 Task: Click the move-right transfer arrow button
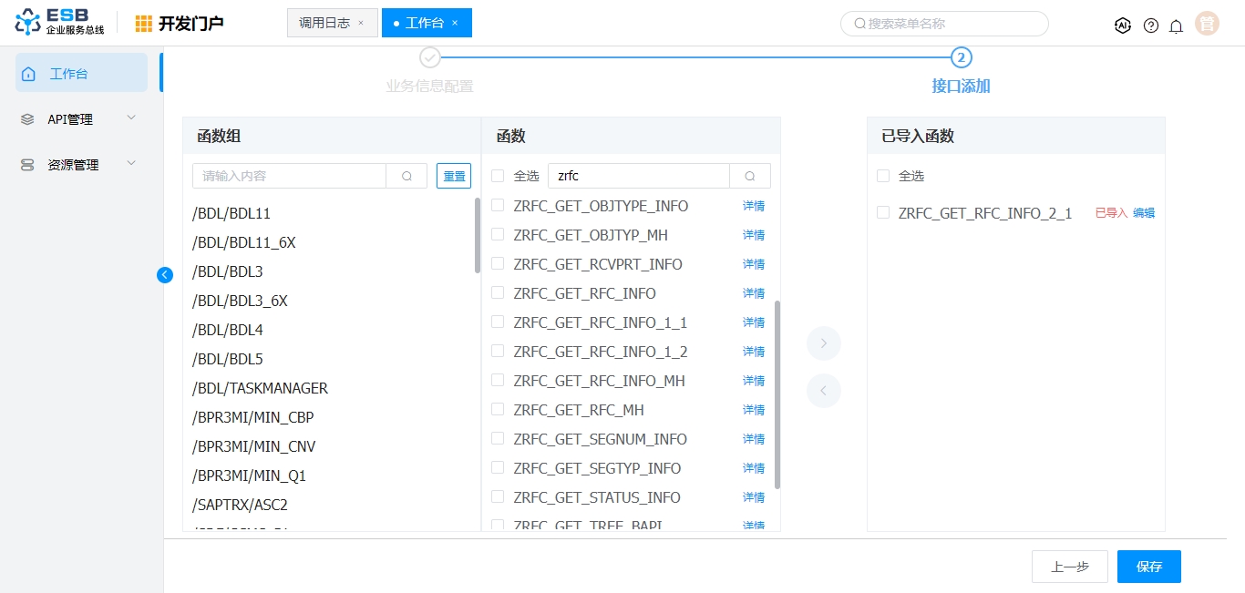tap(823, 343)
